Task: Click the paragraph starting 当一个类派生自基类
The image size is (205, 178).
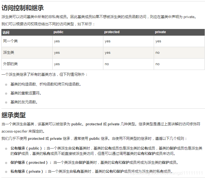Action: point(101,128)
